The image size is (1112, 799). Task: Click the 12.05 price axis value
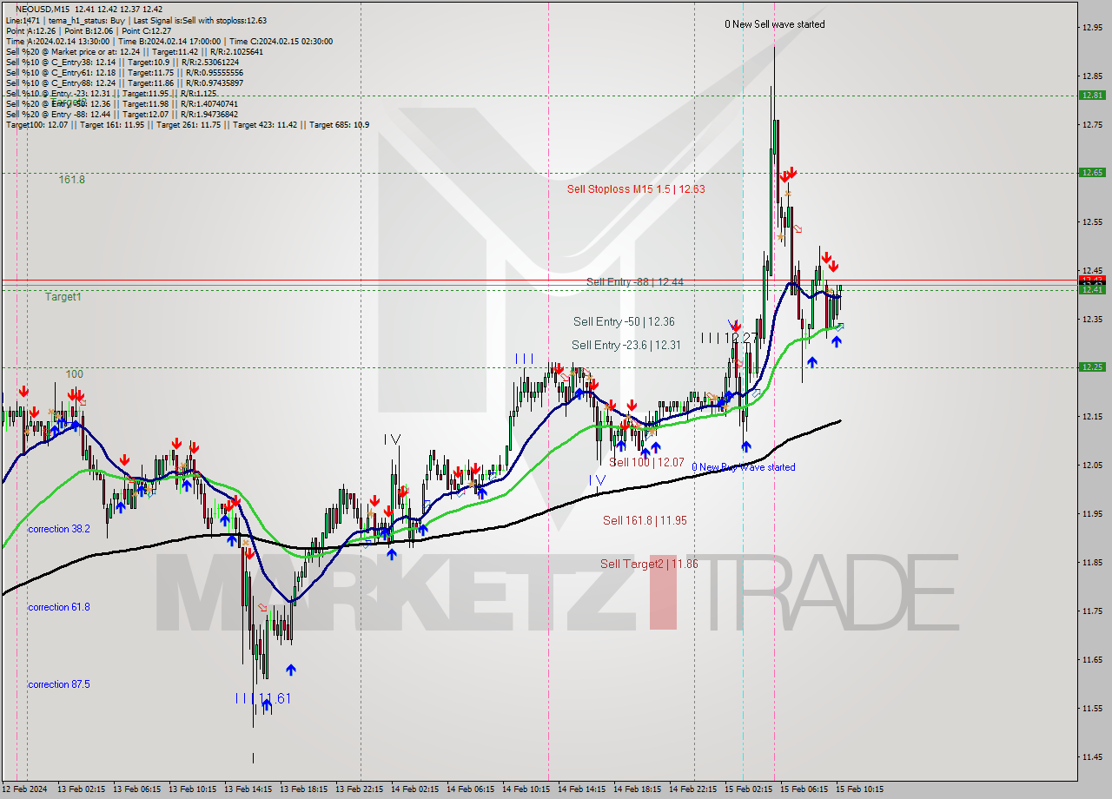1092,465
